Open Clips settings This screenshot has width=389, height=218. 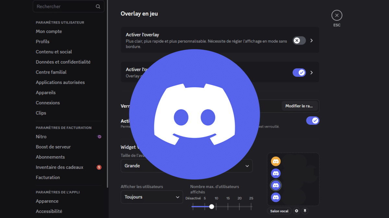pos(41,113)
